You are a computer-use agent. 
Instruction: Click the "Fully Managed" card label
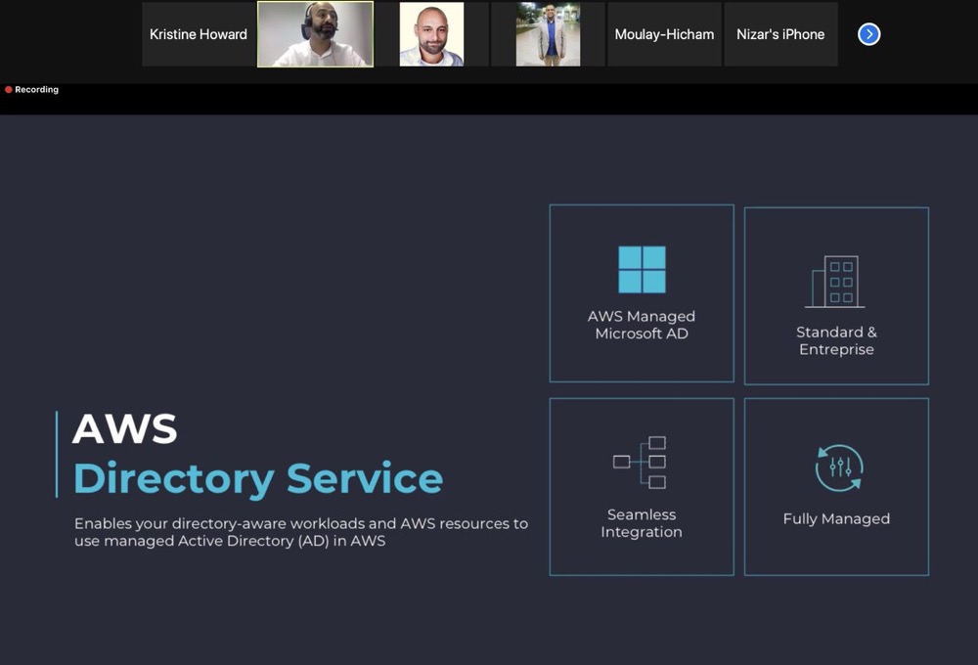[836, 519]
